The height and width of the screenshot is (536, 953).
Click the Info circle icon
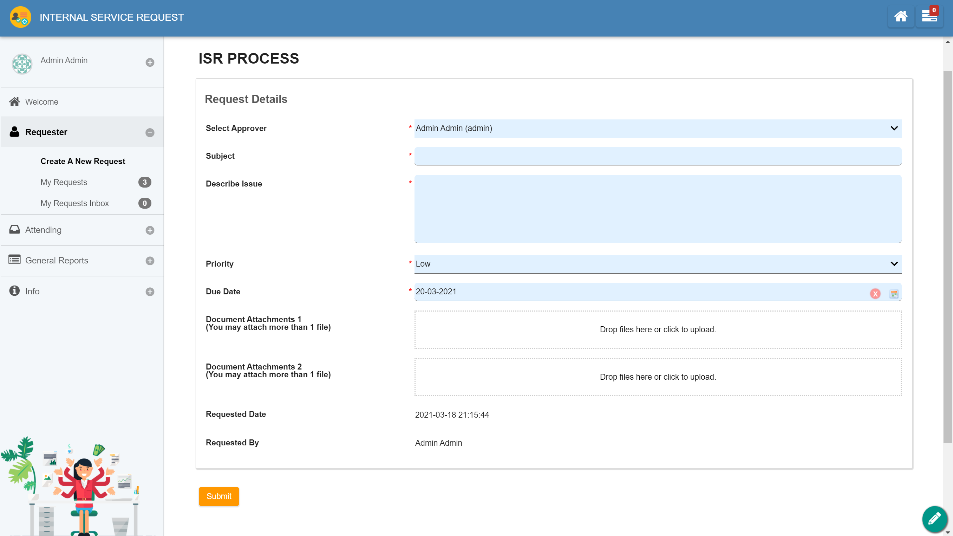click(x=14, y=291)
